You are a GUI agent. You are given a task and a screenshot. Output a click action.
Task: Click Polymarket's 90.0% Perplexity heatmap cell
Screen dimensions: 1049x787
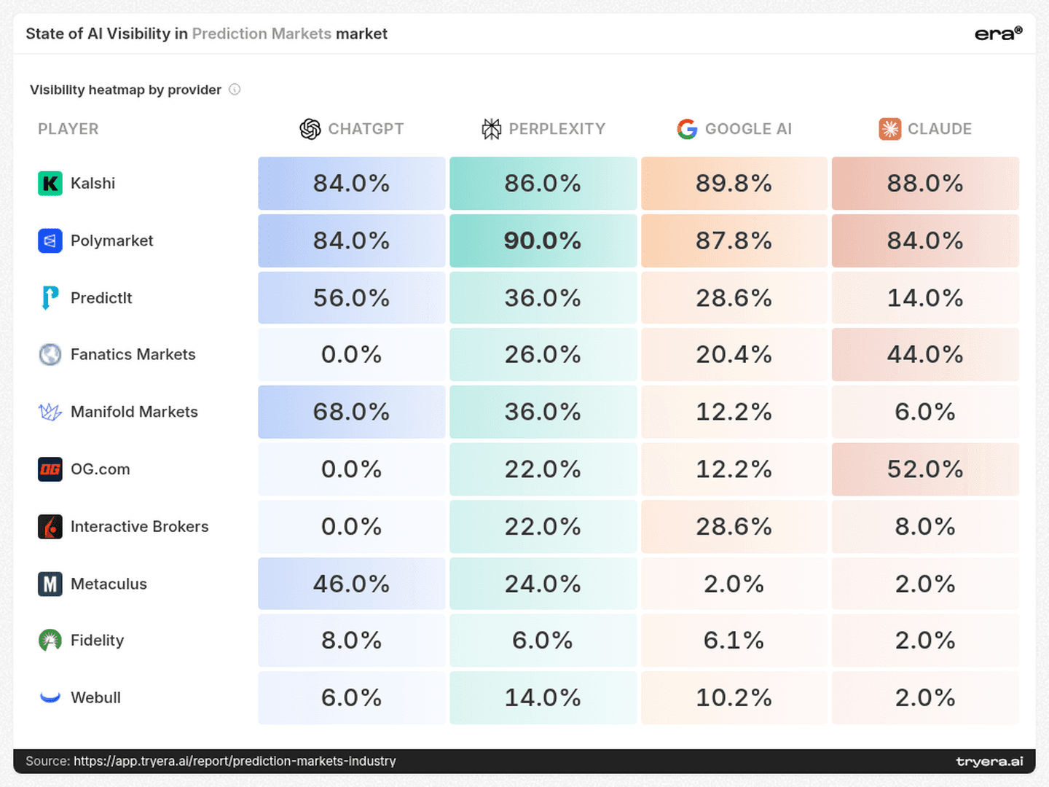click(x=543, y=240)
